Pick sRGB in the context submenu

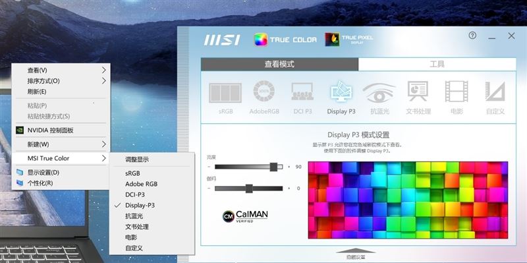(x=152, y=173)
